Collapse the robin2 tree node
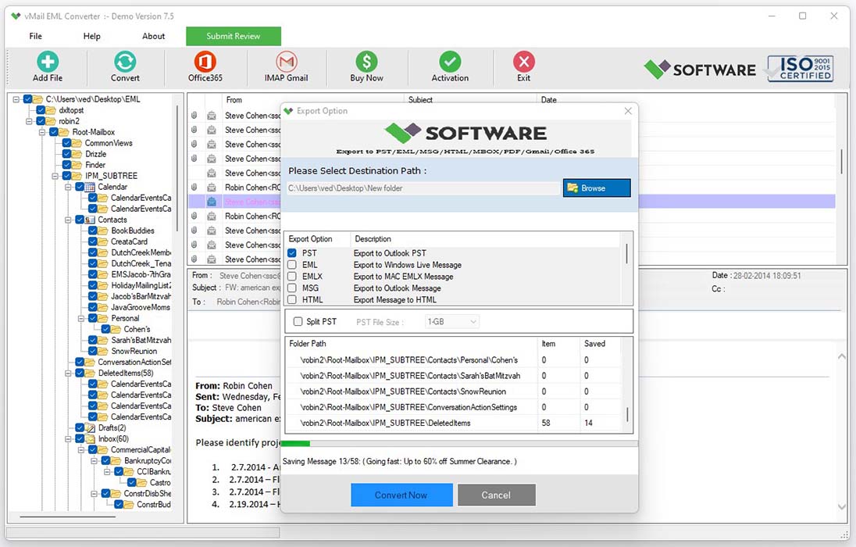Viewport: 856px width, 547px height. coord(29,121)
